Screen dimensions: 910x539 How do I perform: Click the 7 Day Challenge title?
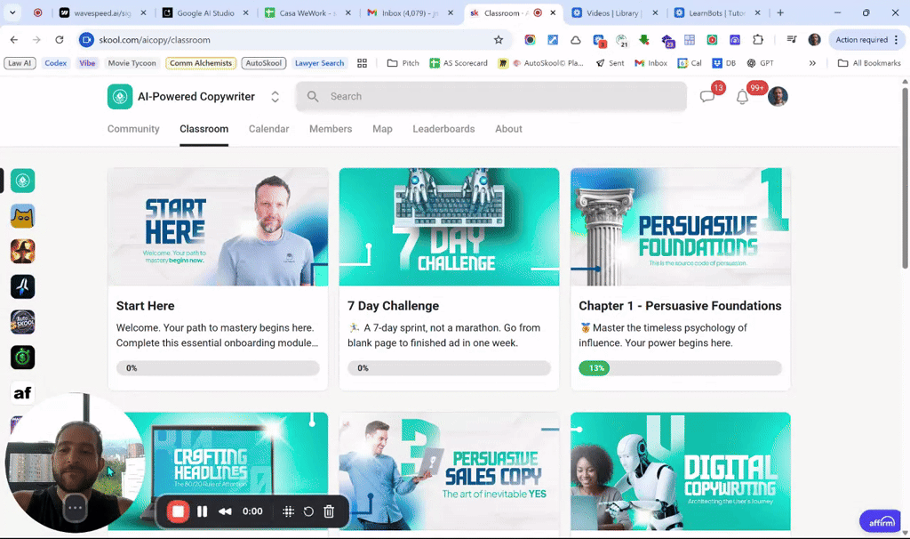point(393,306)
